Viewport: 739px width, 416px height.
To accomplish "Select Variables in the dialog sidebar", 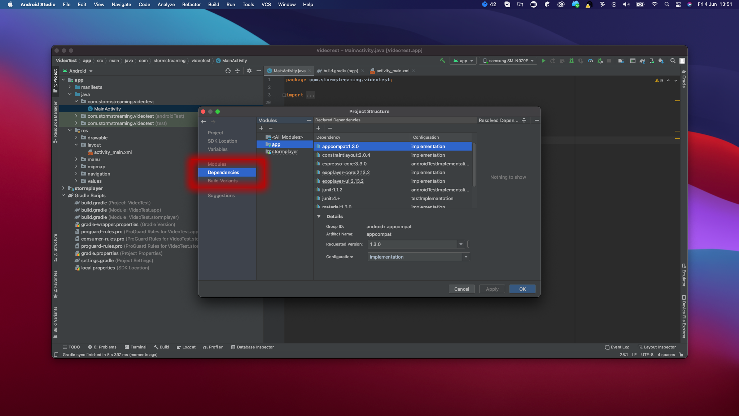I will (218, 149).
